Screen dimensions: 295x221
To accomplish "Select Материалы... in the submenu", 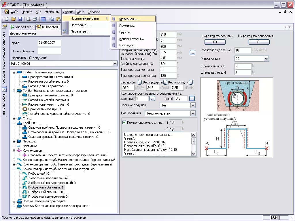I will 129,19.
